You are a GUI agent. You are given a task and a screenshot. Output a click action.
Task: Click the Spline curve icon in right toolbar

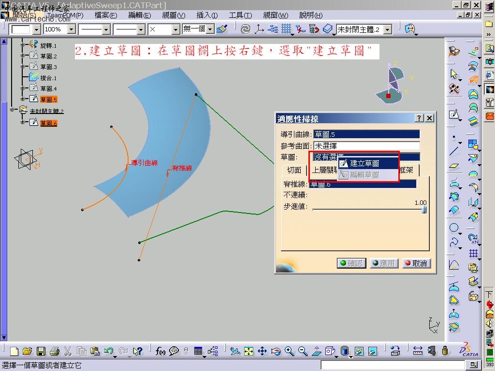454,243
